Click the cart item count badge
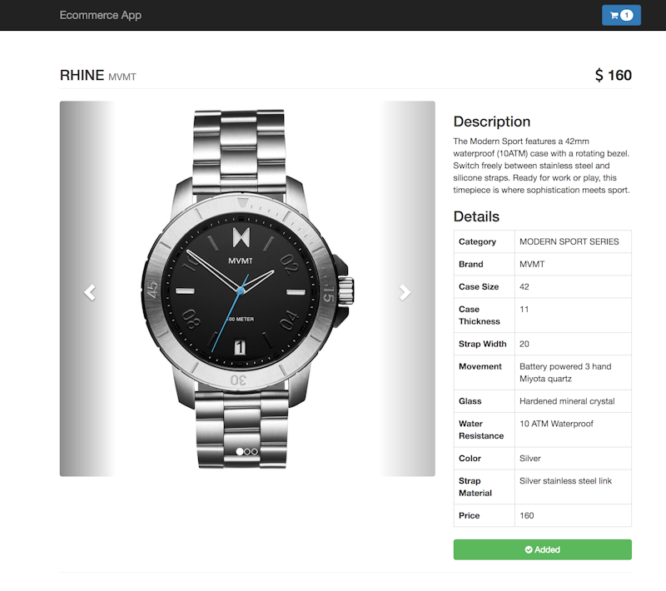This screenshot has height=591, width=666. coord(627,15)
